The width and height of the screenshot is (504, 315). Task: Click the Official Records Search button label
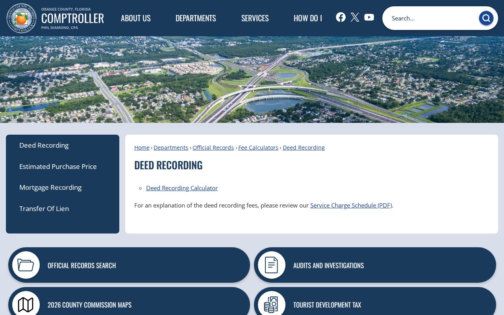coord(82,265)
